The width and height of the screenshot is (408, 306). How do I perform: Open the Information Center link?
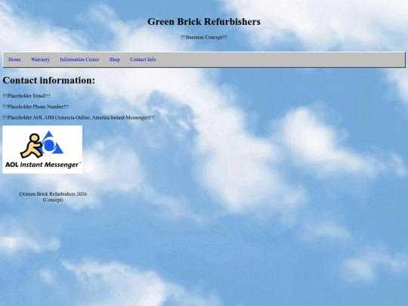79,60
